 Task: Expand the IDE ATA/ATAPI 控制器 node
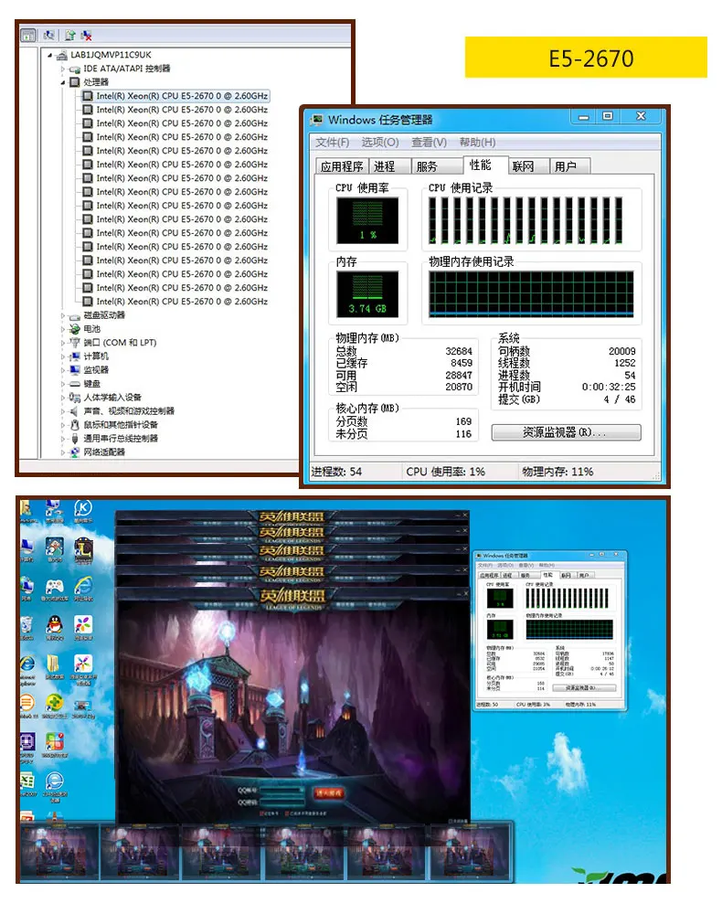(x=63, y=69)
